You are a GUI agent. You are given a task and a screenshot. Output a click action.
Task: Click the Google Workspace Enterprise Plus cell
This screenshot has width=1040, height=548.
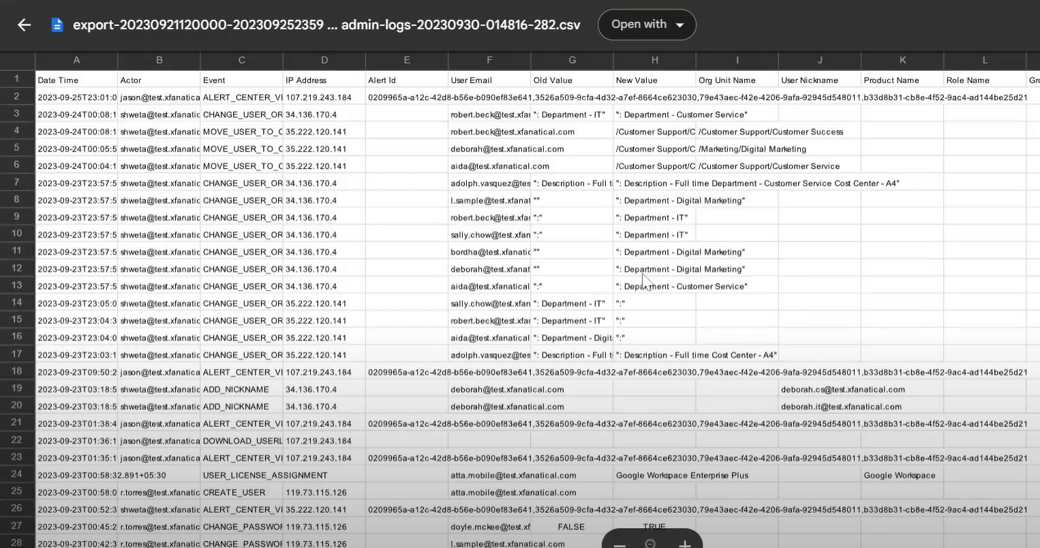[x=654, y=474]
